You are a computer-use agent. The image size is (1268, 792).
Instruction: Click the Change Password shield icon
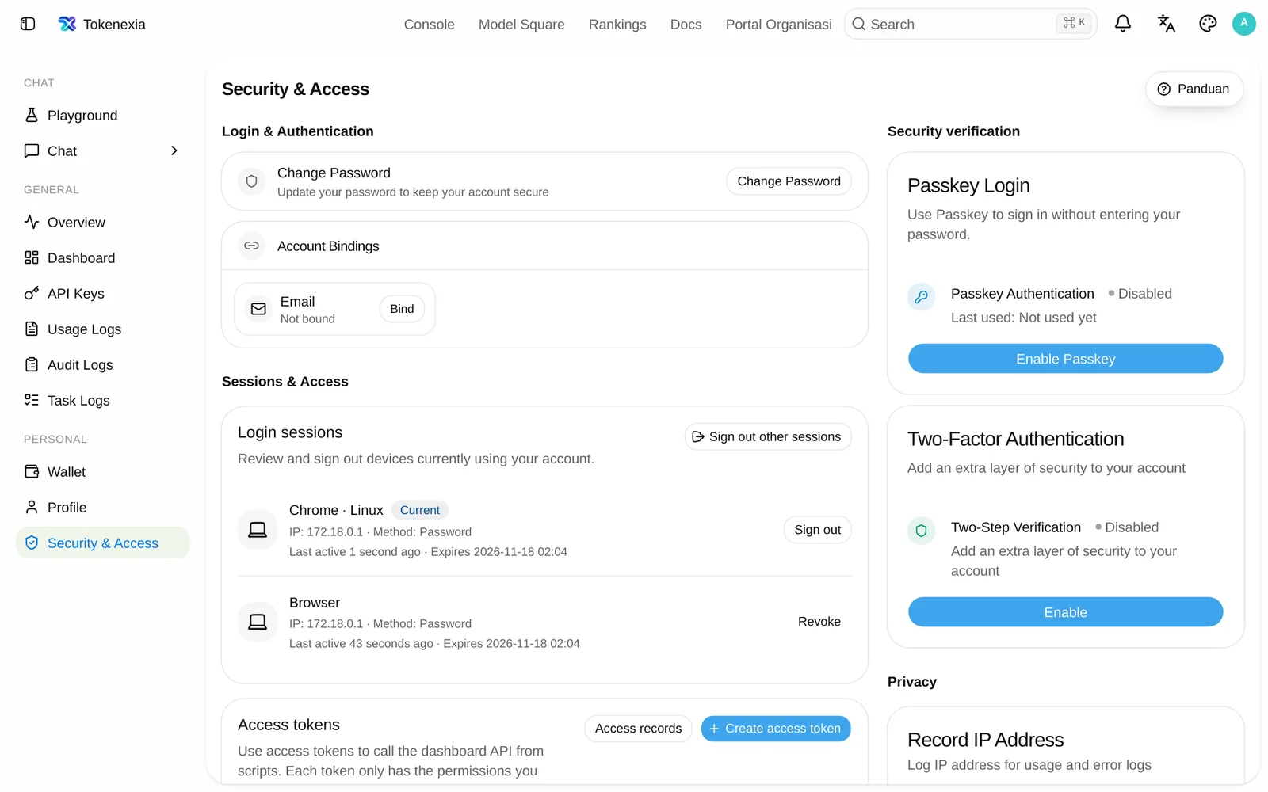251,181
